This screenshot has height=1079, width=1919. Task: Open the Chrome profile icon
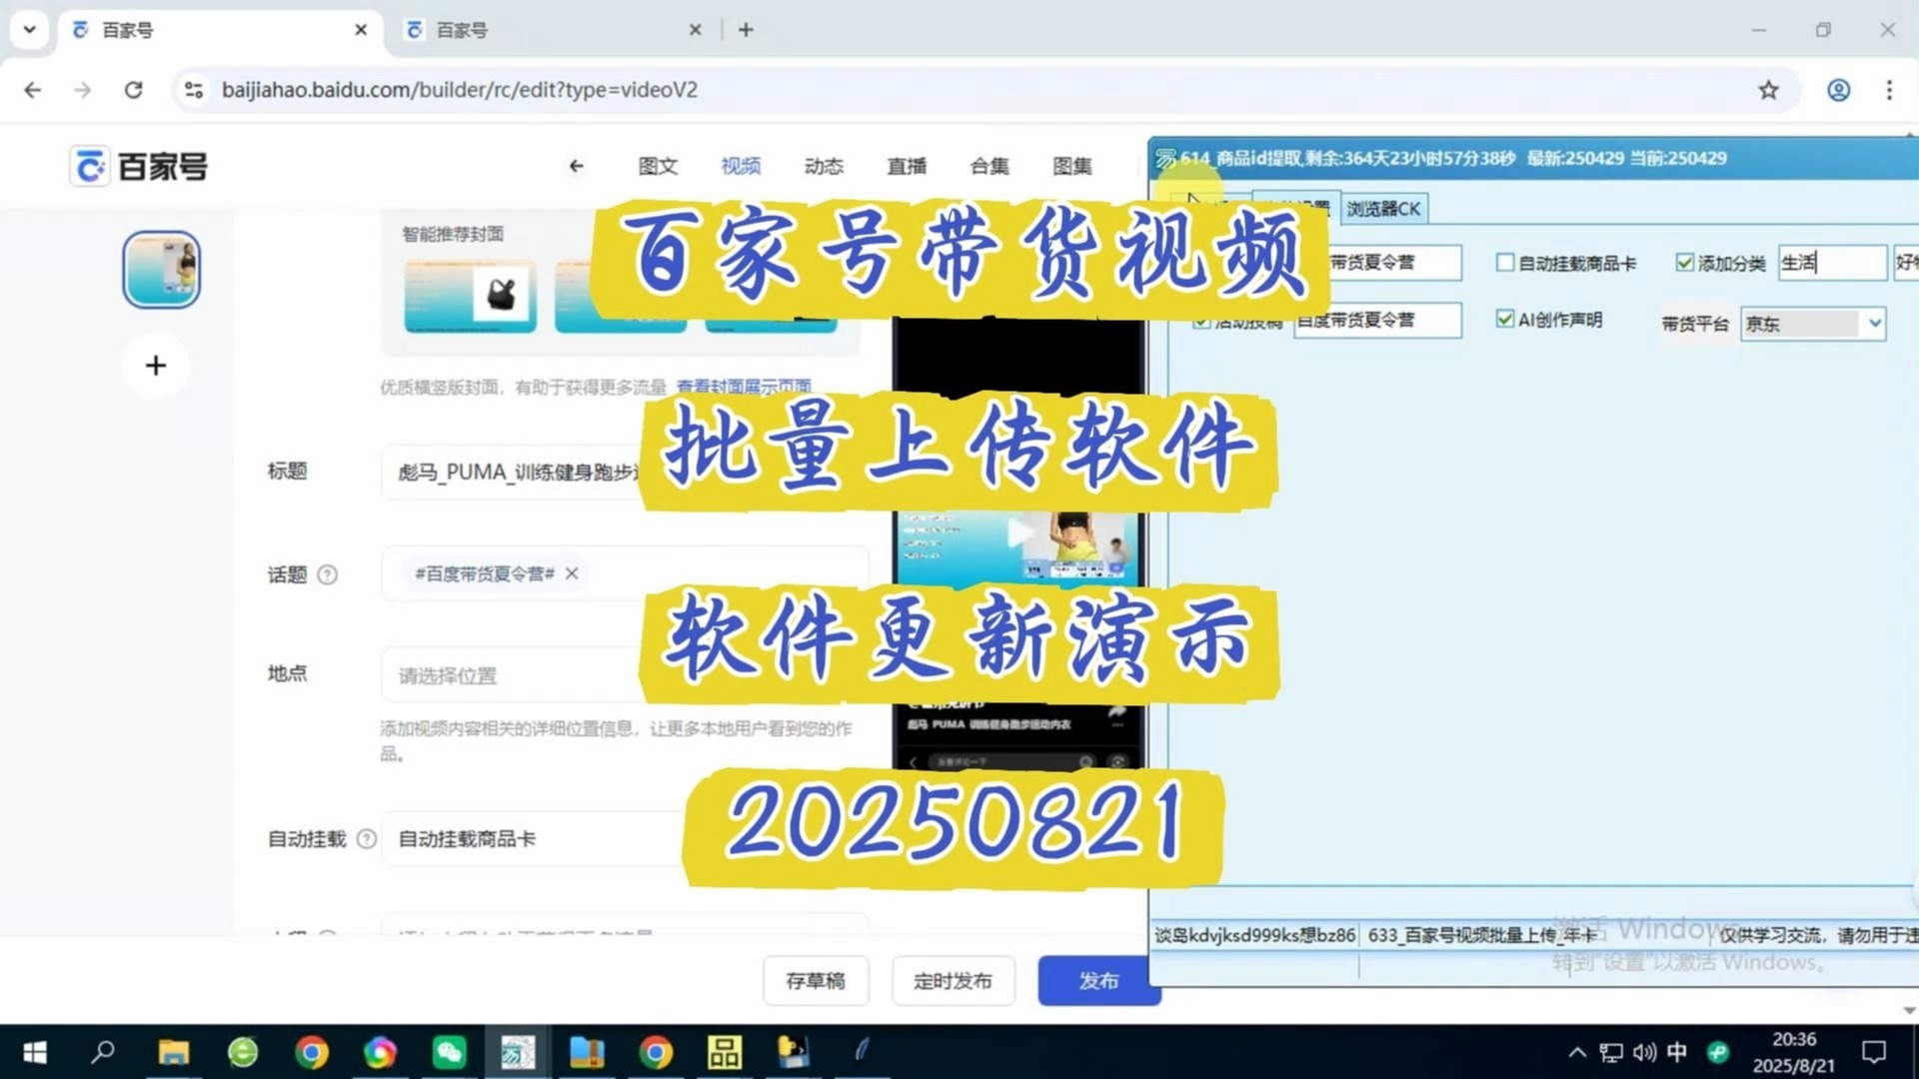tap(1838, 90)
